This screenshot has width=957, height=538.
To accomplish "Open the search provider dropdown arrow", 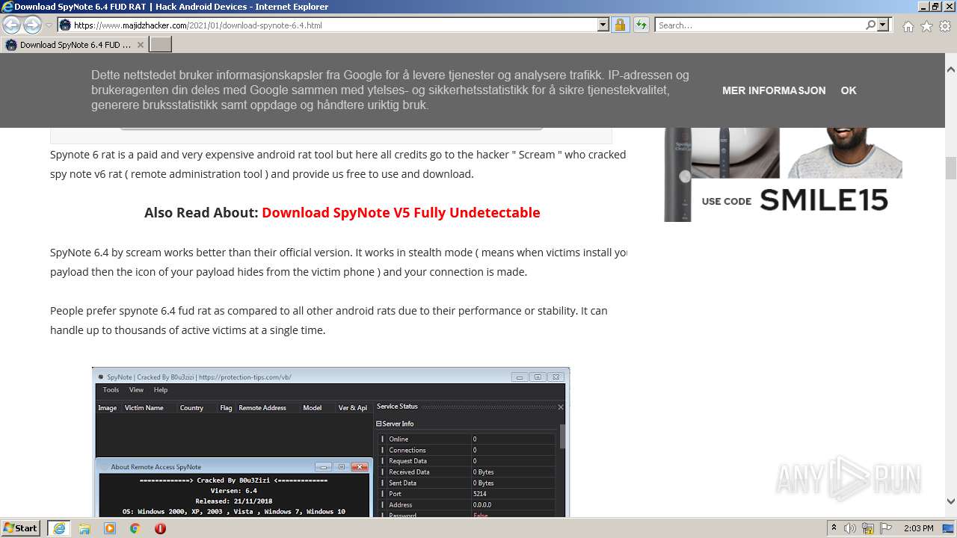I will 884,25.
